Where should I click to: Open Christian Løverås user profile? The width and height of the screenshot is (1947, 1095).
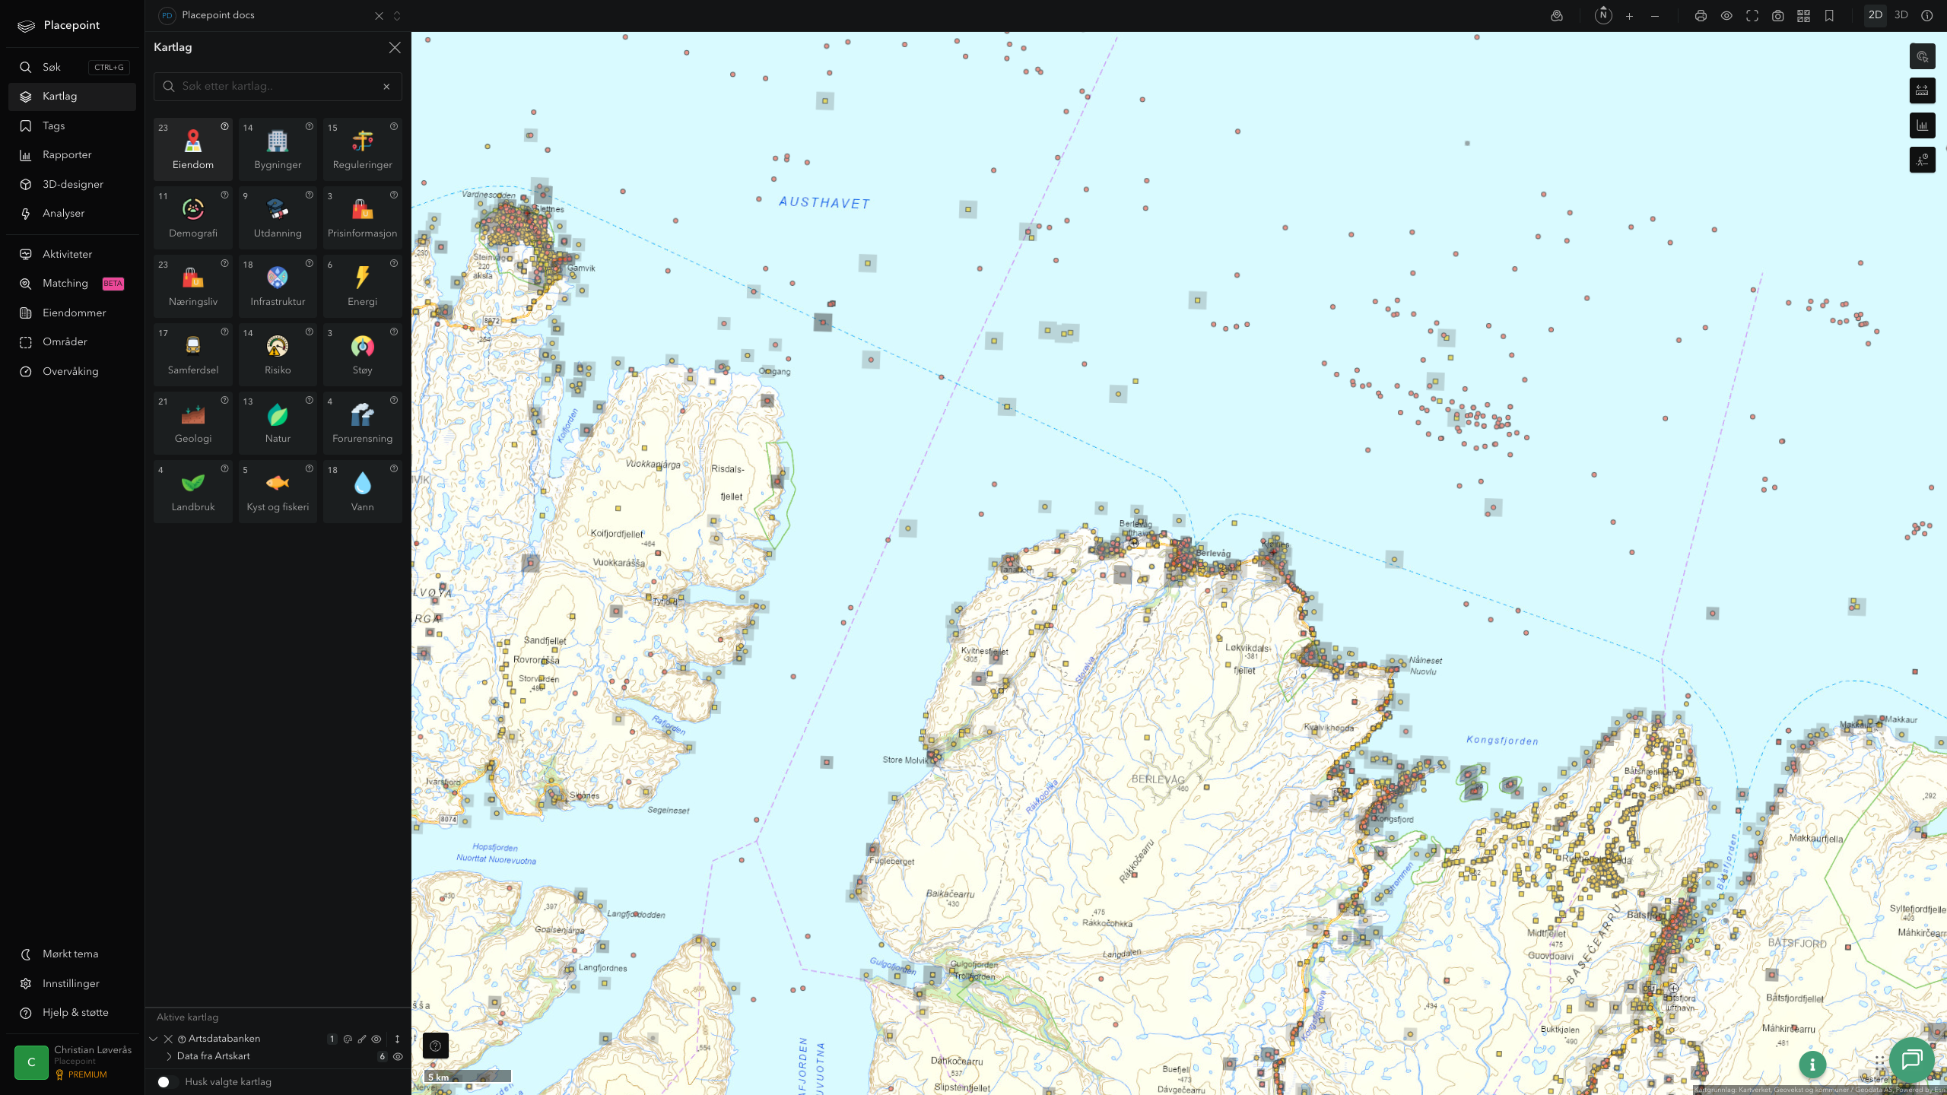(x=72, y=1062)
